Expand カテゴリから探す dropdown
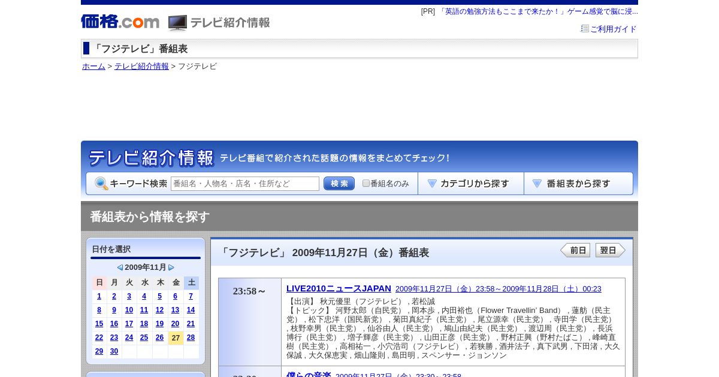 pyautogui.click(x=471, y=184)
